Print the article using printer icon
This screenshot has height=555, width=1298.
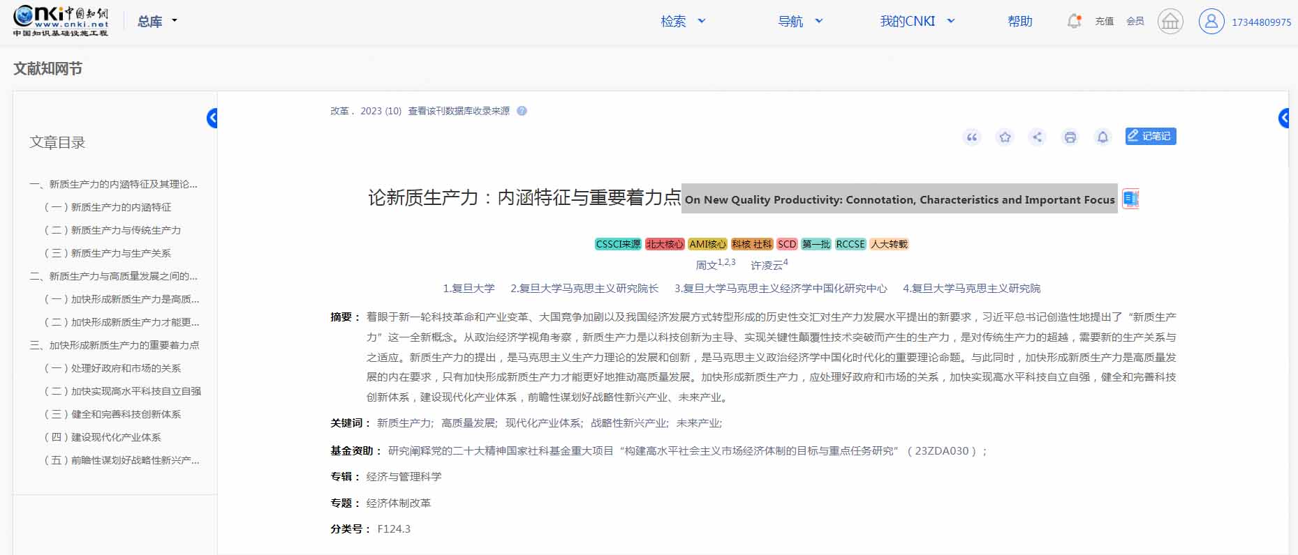pos(1070,137)
